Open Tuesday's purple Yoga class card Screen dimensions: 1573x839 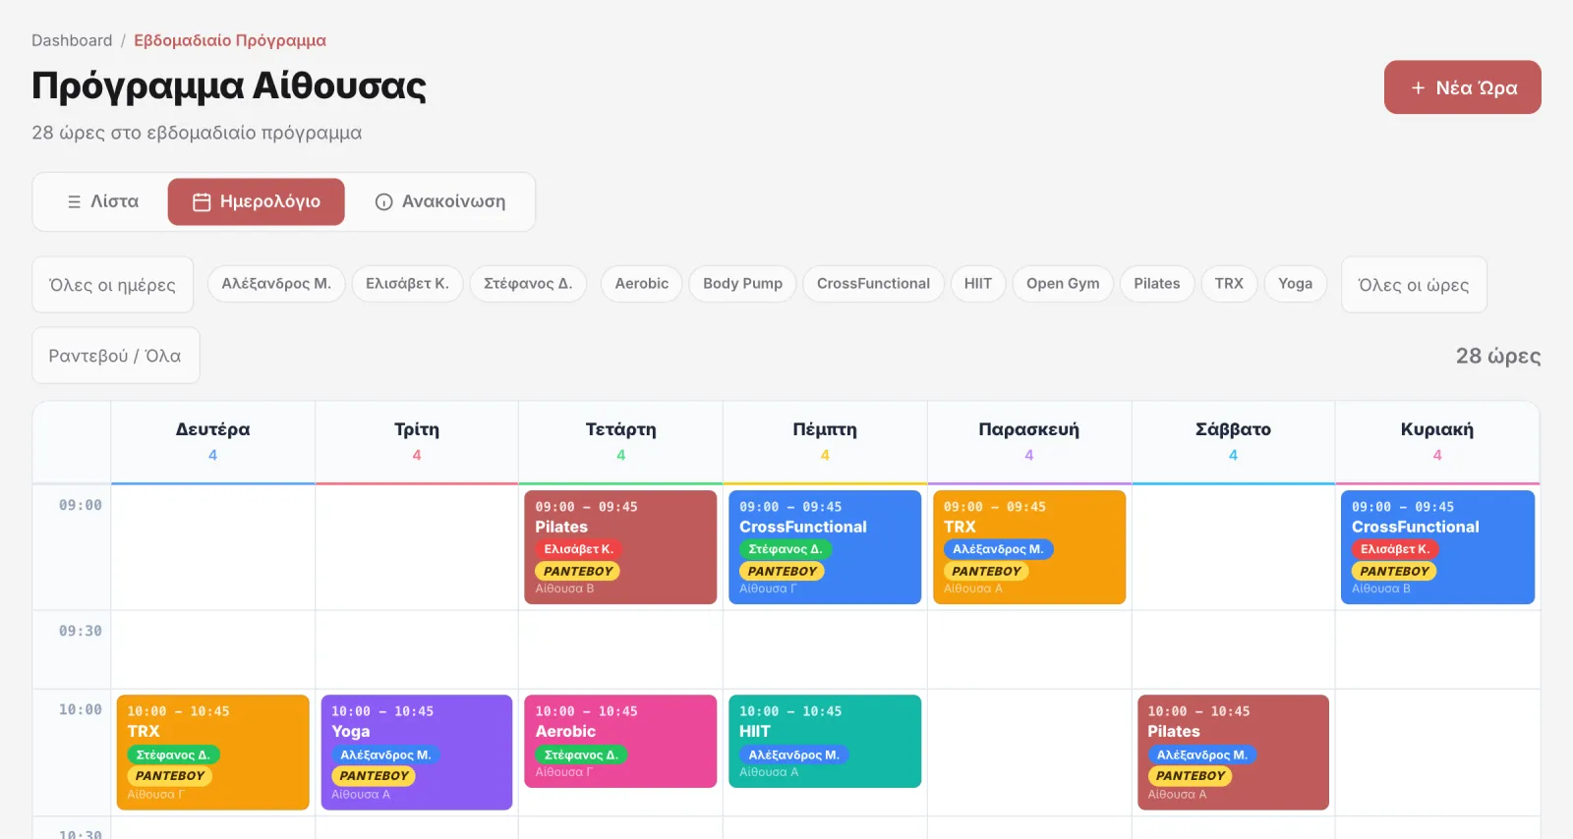click(417, 753)
